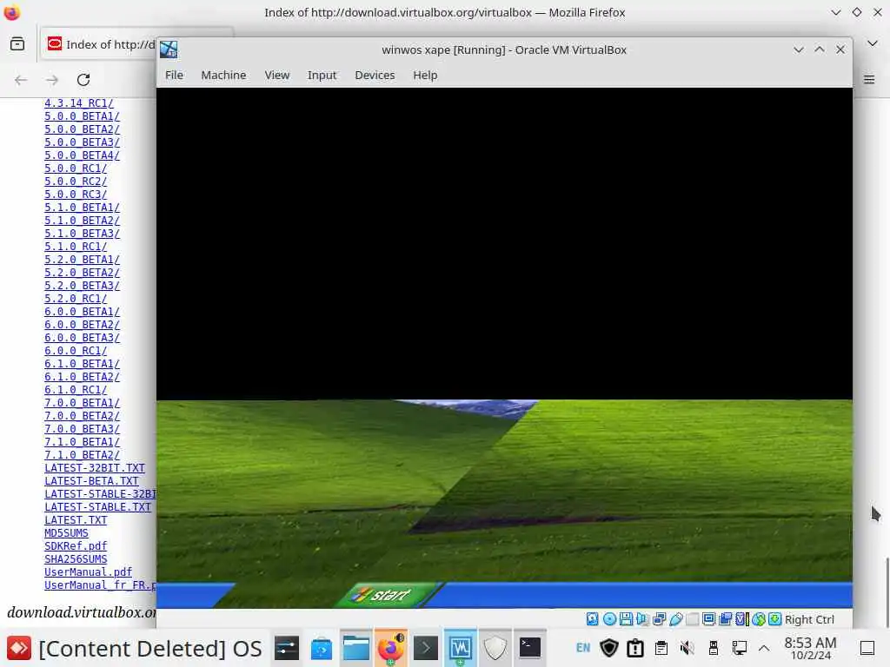This screenshot has width=890, height=667.
Task: Open the 7.1.0_BETA2/ directory link
Action: click(x=83, y=455)
